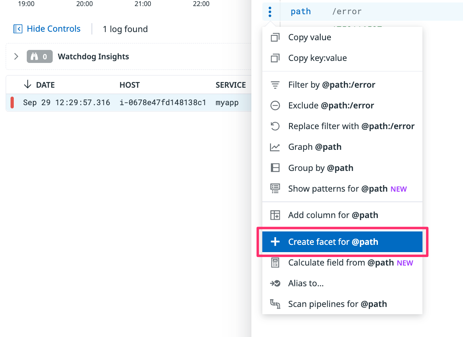Choose Alias to... menu entry
The height and width of the screenshot is (337, 463).
306,283
